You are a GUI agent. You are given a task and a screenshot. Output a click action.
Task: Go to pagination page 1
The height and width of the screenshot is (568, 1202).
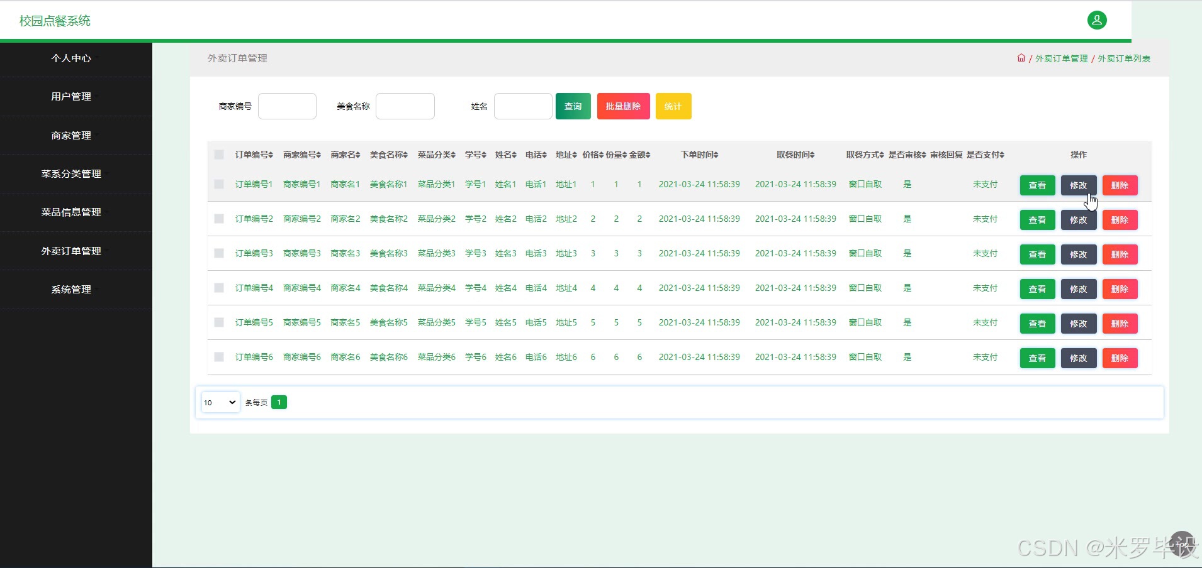[279, 402]
